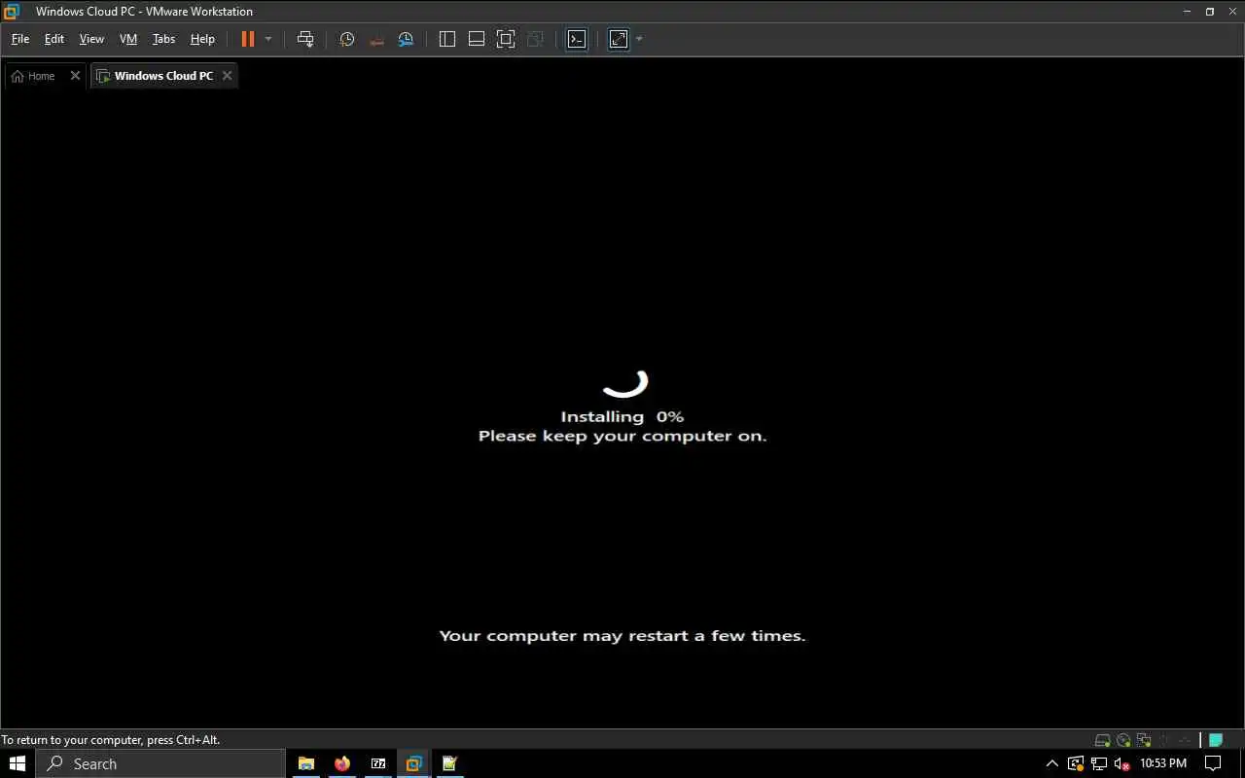Image resolution: width=1245 pixels, height=778 pixels.
Task: Expand the power options dropdown arrow
Action: (268, 39)
